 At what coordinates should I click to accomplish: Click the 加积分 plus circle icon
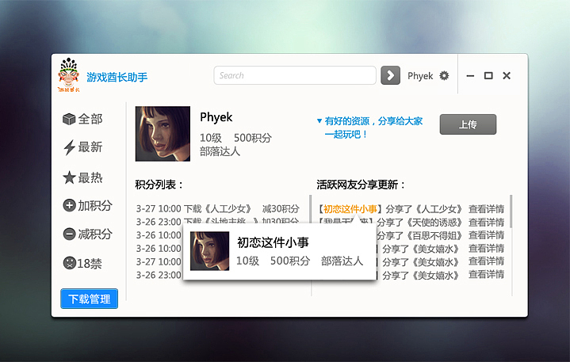[69, 205]
